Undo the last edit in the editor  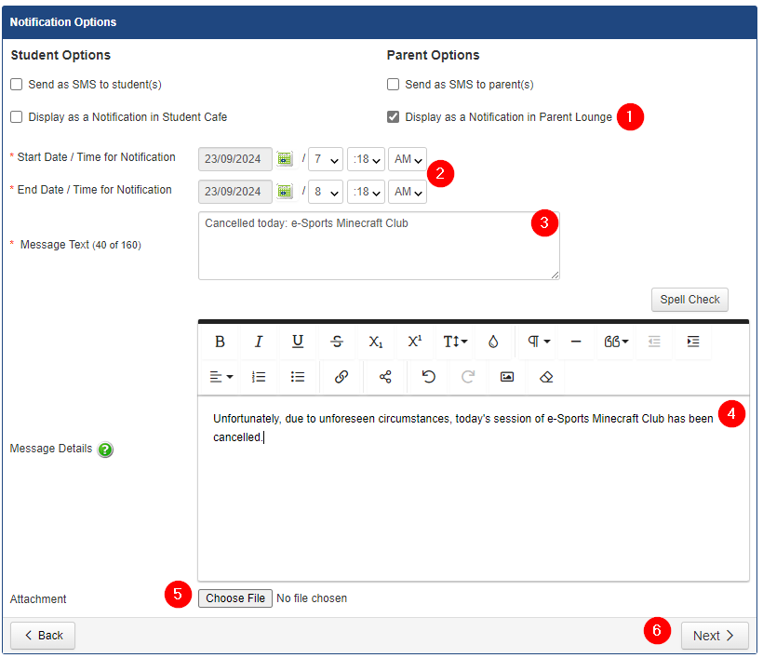(x=428, y=377)
